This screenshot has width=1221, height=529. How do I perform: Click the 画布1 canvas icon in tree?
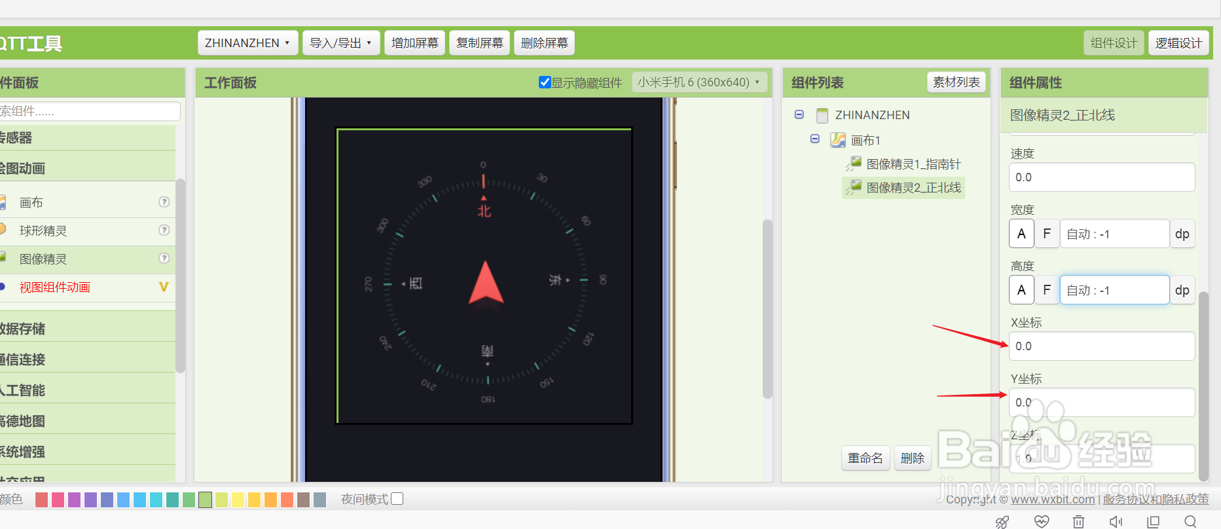coord(838,140)
